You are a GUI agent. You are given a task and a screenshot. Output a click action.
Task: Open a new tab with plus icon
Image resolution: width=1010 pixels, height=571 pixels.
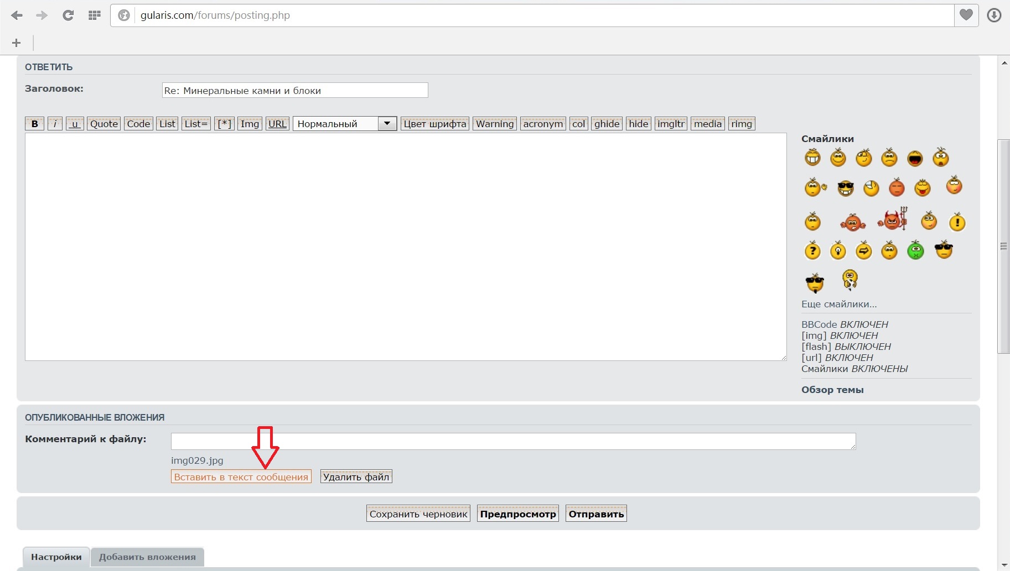coord(16,43)
